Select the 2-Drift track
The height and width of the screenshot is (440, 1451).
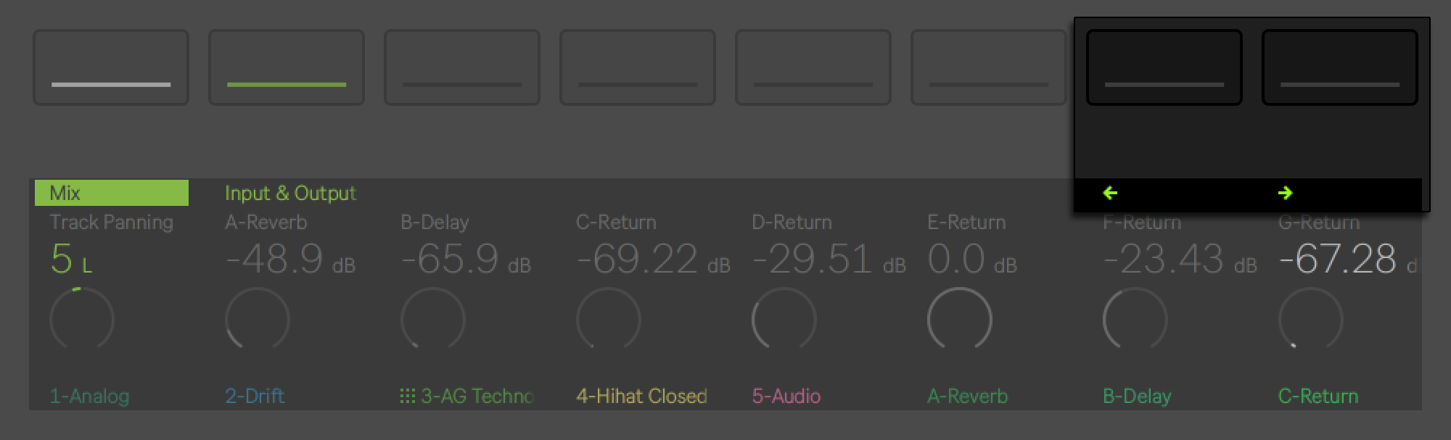tap(255, 396)
